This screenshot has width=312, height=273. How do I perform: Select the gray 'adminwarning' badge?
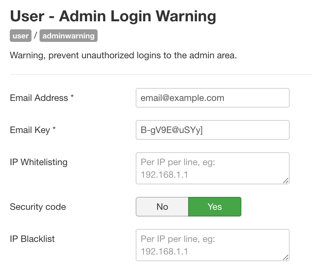tap(69, 36)
